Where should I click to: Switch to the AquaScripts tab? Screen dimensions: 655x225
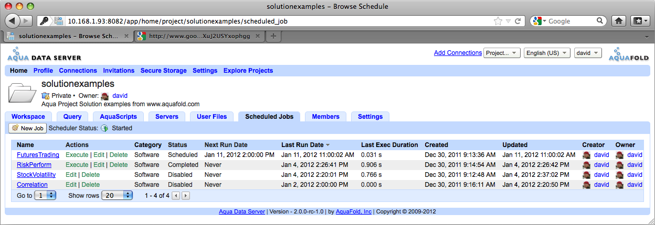click(x=118, y=117)
